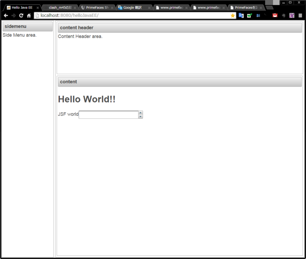306x259 pixels.
Task: Bookmark this page with the star
Action: [x=233, y=16]
